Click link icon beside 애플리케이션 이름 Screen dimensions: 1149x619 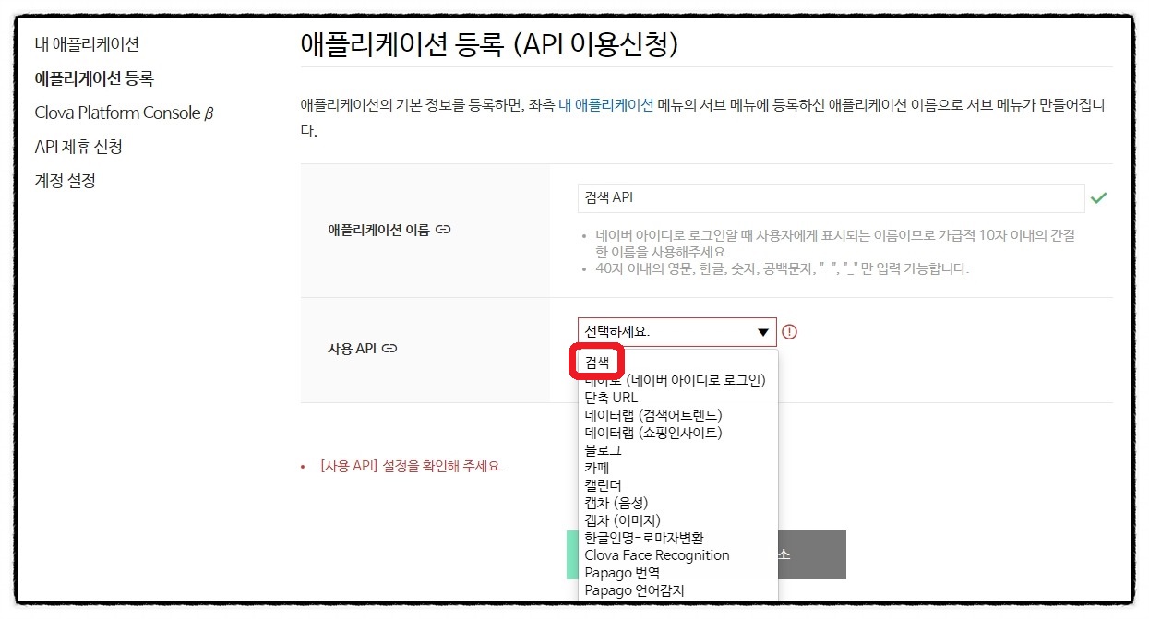click(443, 230)
